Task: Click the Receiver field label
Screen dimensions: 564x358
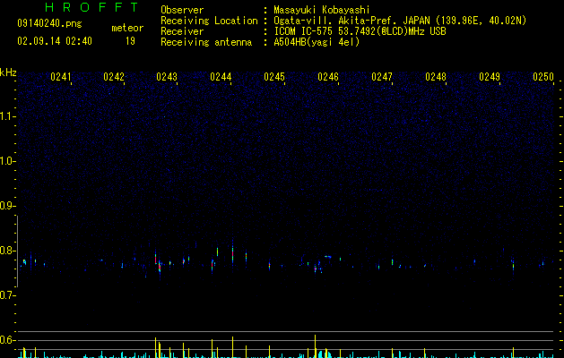Action: (182, 31)
